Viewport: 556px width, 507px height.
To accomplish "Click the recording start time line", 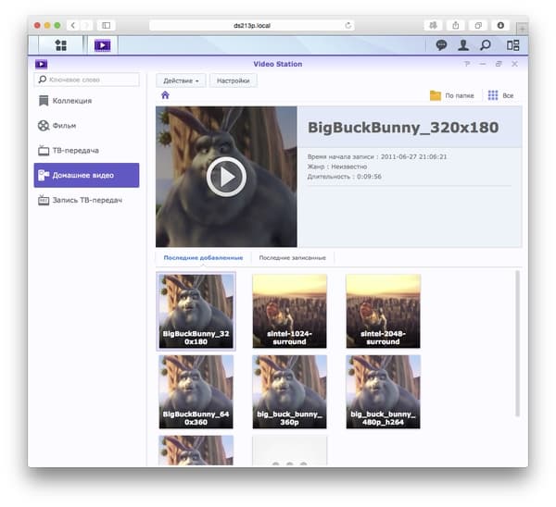I will click(377, 156).
